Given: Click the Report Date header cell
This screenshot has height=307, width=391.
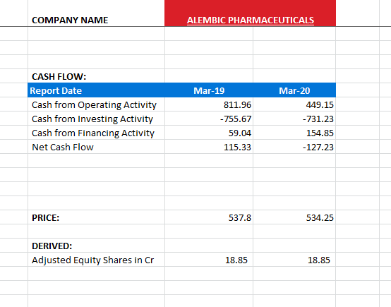Looking at the screenshot, I should tap(96, 90).
